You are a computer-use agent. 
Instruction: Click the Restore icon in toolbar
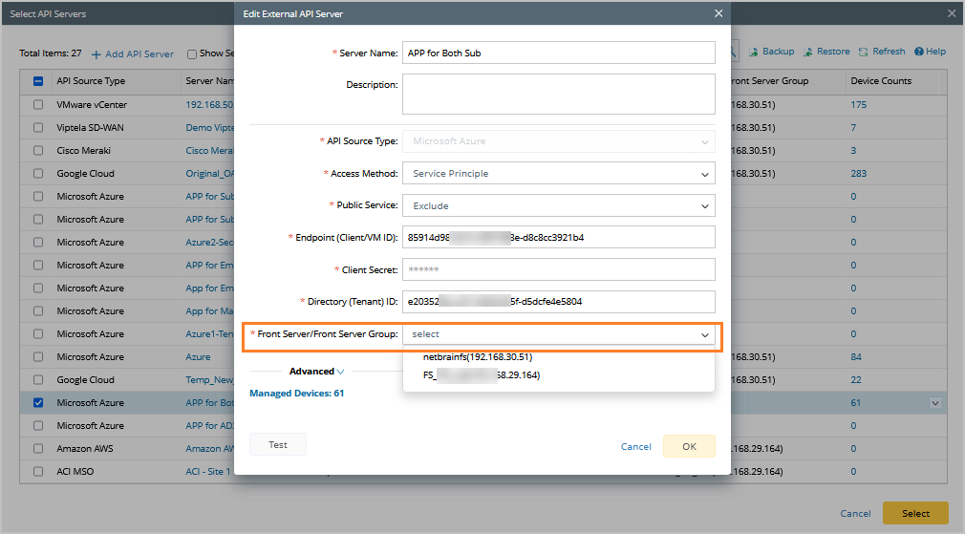coord(807,52)
